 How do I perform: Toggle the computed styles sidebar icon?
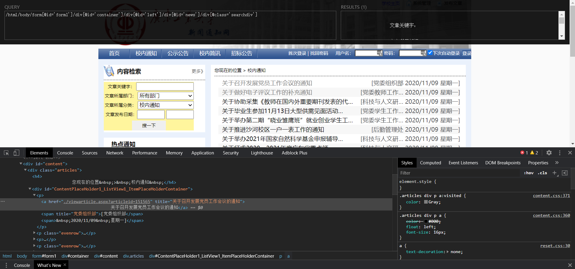(565, 173)
